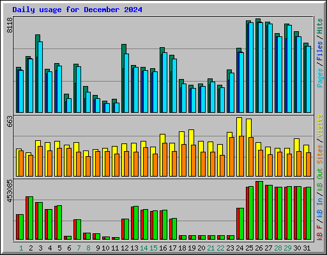The width and height of the screenshot is (327, 255).
Task: Click the 'Pages' legend label
Action: pos(320,78)
